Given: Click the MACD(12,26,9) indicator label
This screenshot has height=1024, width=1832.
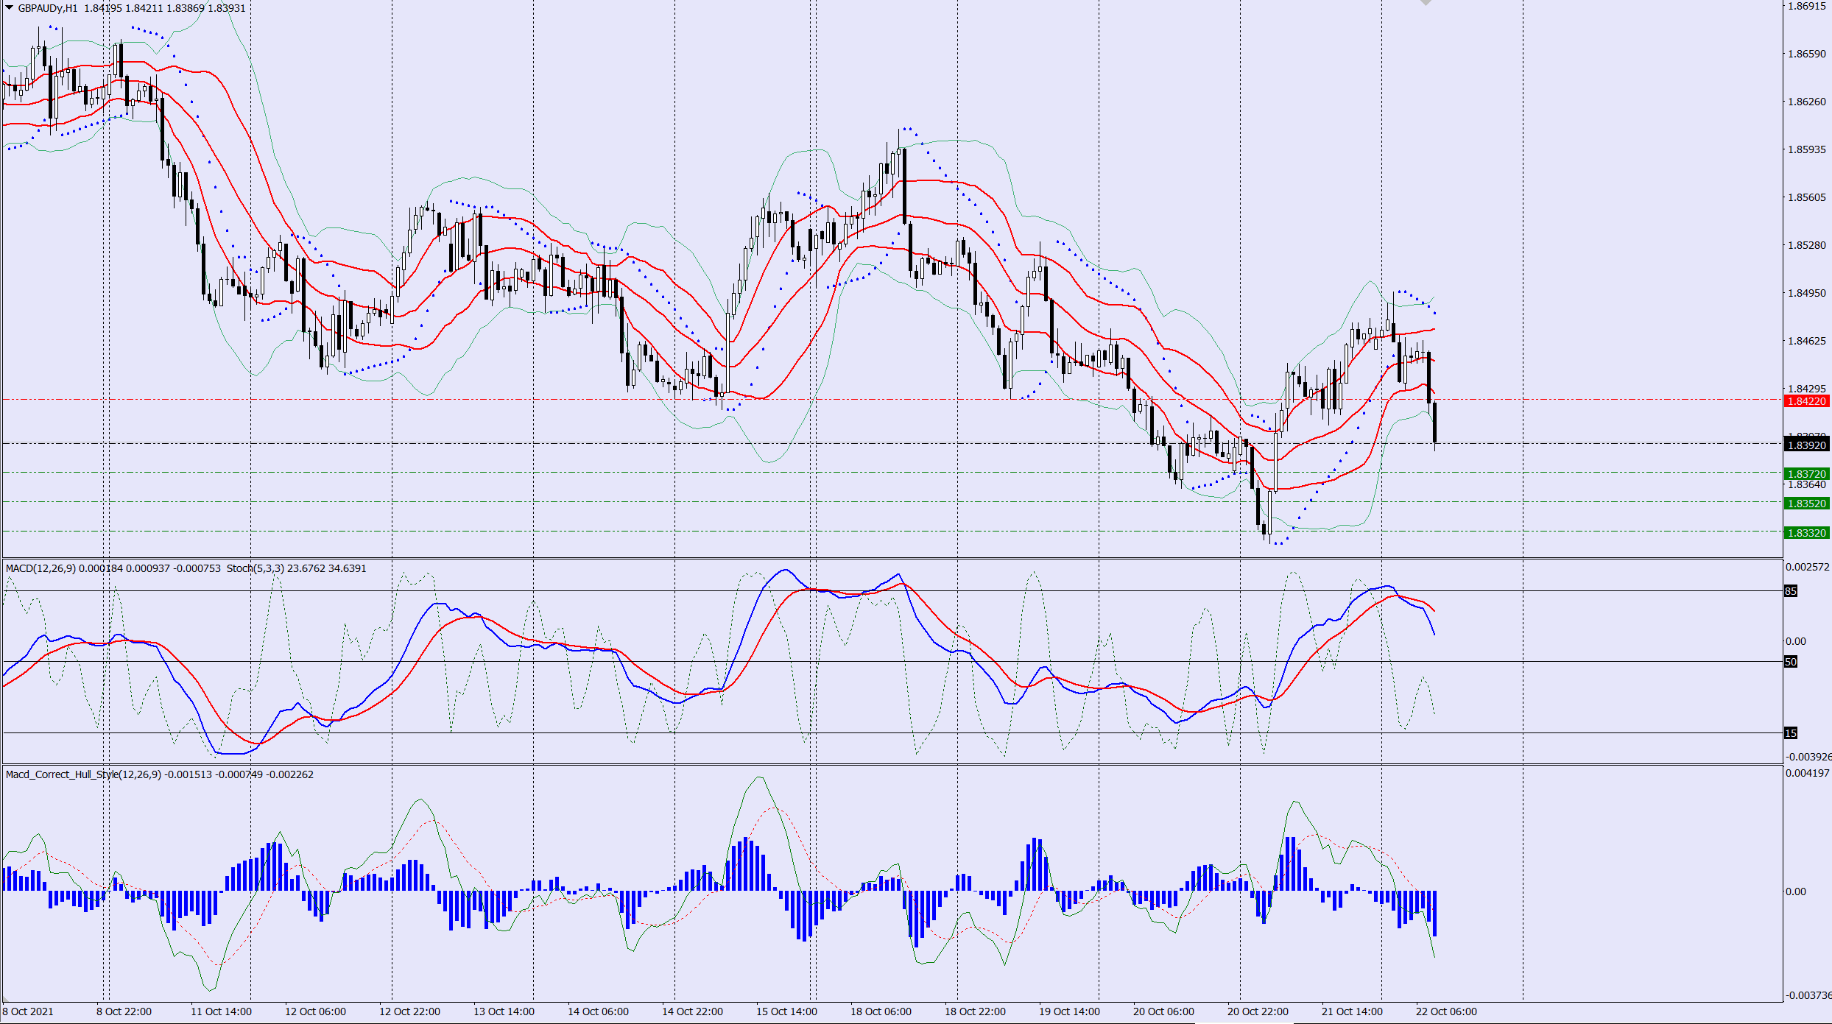Looking at the screenshot, I should 40,568.
